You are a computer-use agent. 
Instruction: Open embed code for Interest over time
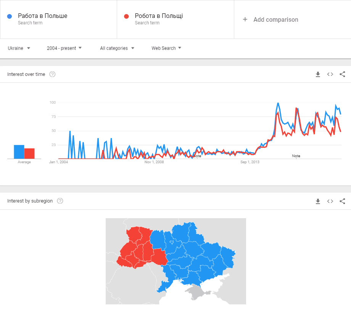pos(330,74)
